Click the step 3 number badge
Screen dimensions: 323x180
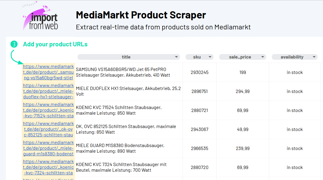(x=14, y=44)
